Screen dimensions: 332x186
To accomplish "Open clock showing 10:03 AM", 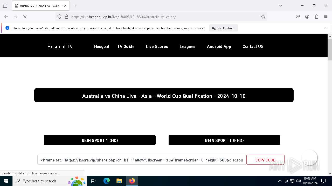I will point(310,181).
